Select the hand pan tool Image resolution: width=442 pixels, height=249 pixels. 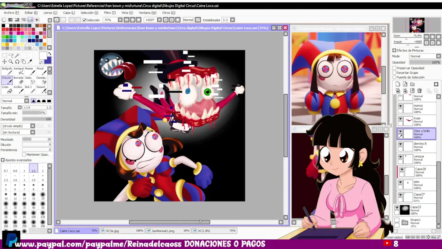(23, 62)
